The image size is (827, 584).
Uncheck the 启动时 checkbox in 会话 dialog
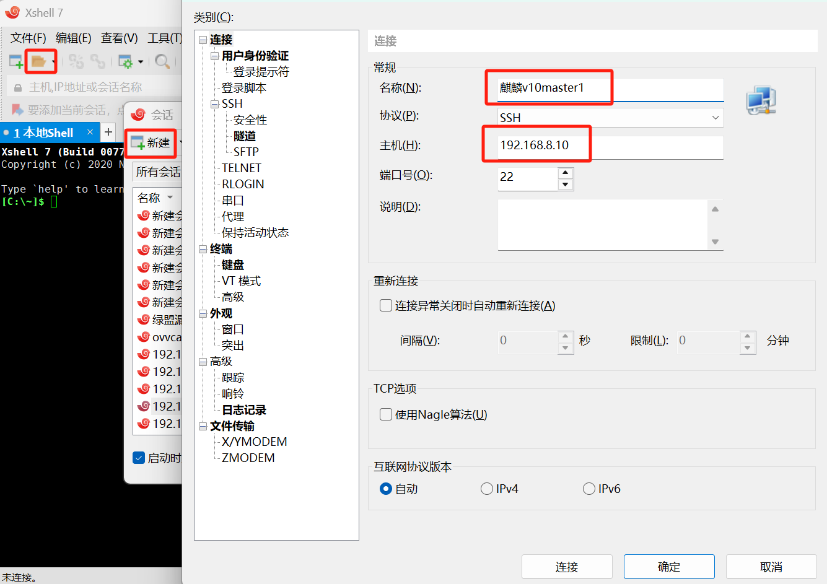tap(139, 458)
